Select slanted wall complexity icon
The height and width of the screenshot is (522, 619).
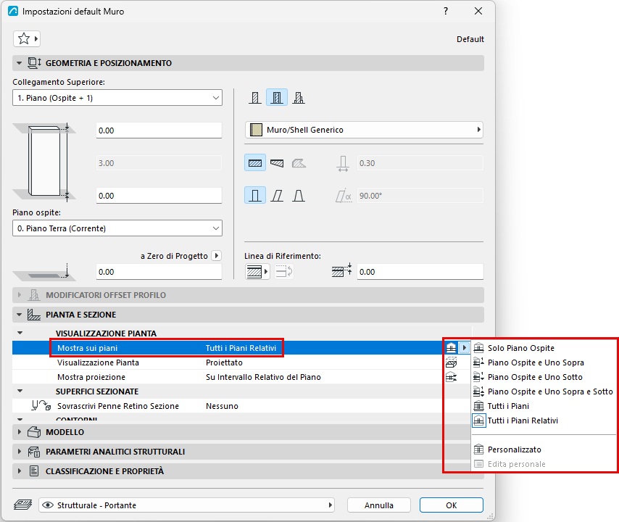click(x=277, y=196)
